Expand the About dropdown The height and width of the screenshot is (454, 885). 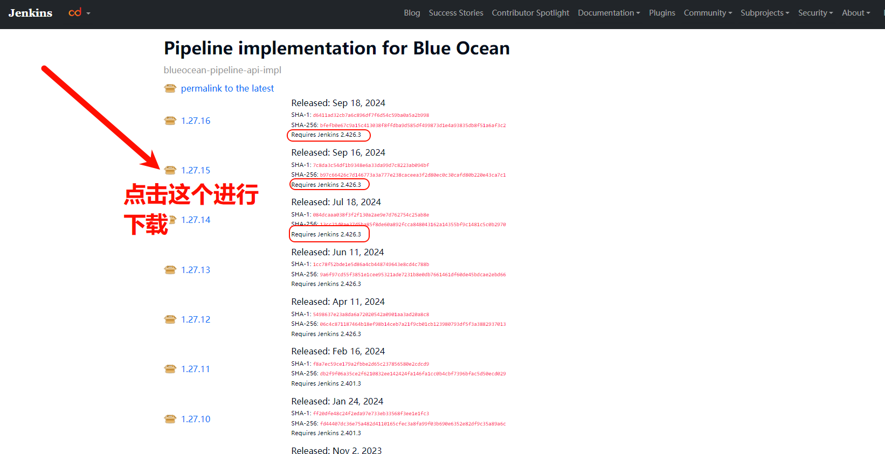point(856,13)
